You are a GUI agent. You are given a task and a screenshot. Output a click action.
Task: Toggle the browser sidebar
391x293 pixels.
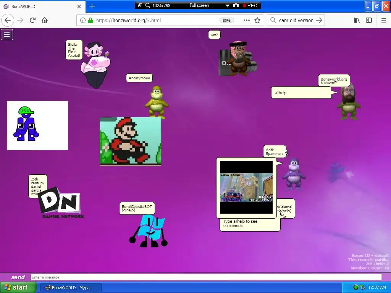(369, 20)
